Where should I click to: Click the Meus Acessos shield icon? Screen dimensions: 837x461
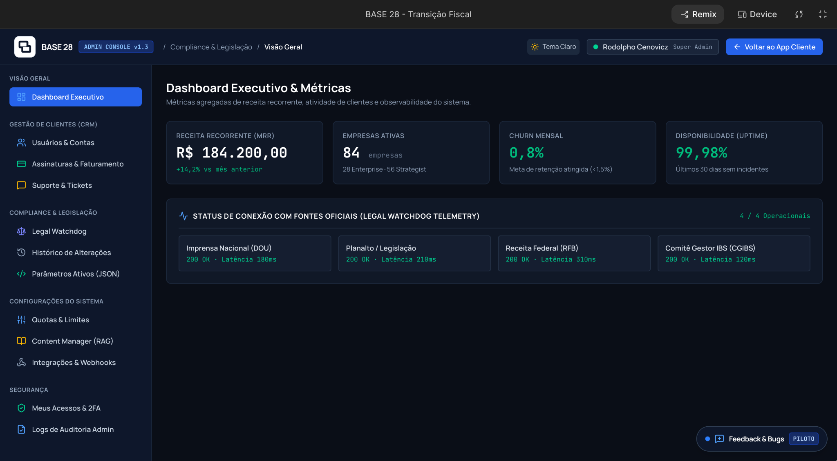coord(21,408)
